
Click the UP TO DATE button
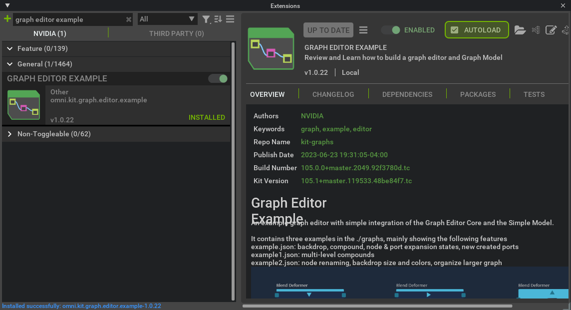328,30
